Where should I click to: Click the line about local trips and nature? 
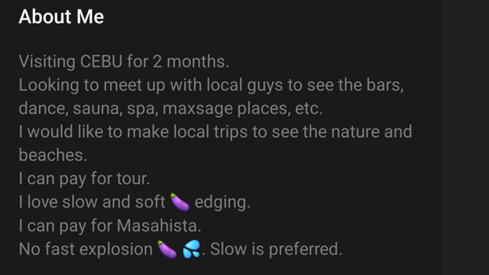point(216,131)
